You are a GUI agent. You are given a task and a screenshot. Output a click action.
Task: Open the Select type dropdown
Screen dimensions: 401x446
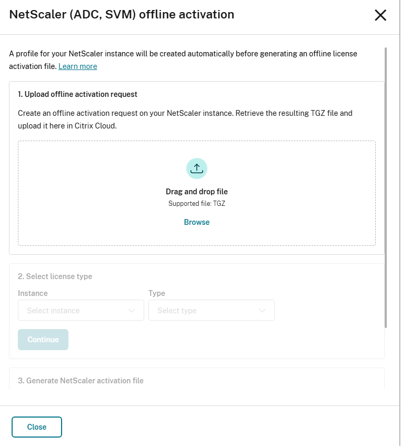(212, 311)
